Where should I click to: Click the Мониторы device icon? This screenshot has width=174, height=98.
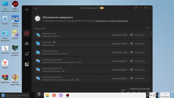coord(38,44)
